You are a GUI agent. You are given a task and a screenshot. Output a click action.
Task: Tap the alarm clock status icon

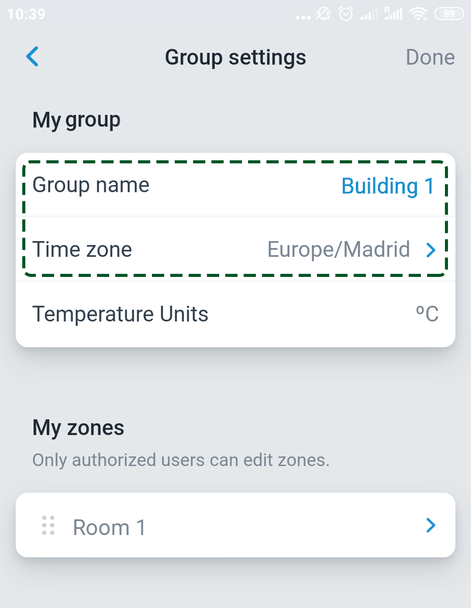tap(346, 14)
